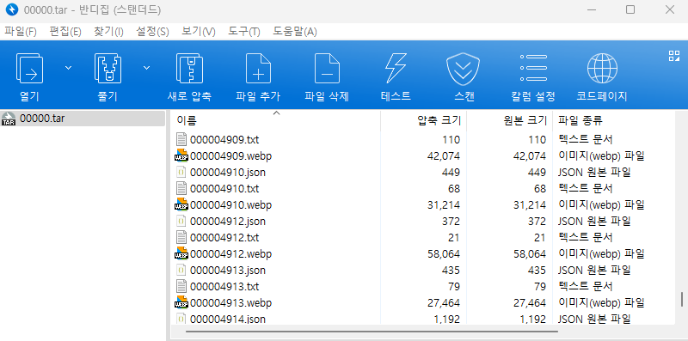Select file 000004910.json
The height and width of the screenshot is (341, 688).
tap(228, 173)
